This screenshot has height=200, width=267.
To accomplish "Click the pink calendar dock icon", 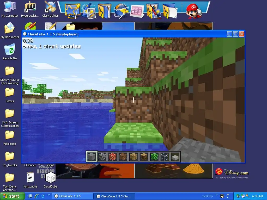I will (137, 11).
